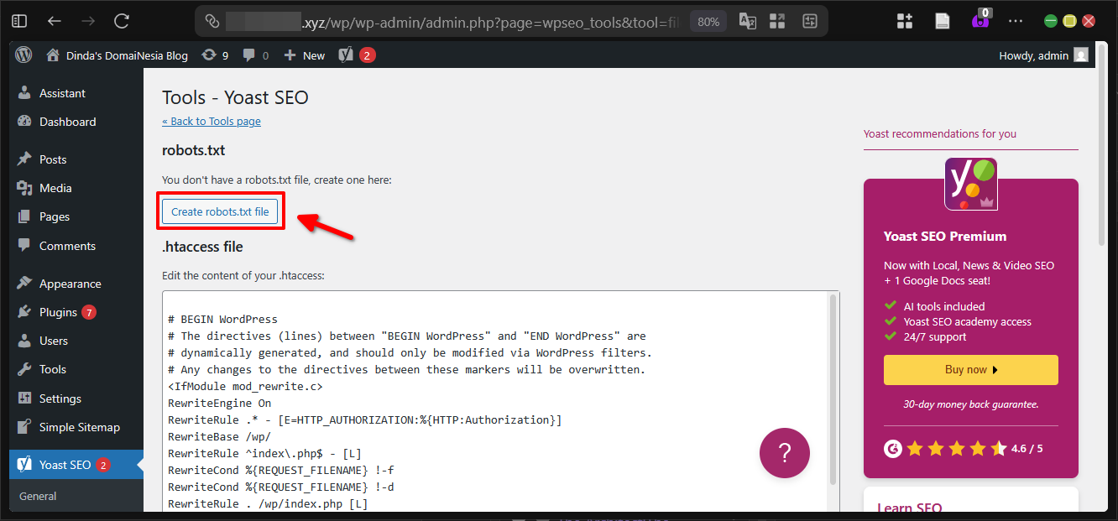This screenshot has height=521, width=1118.
Task: Switch to the General settings under Yoast SEO
Action: point(37,496)
